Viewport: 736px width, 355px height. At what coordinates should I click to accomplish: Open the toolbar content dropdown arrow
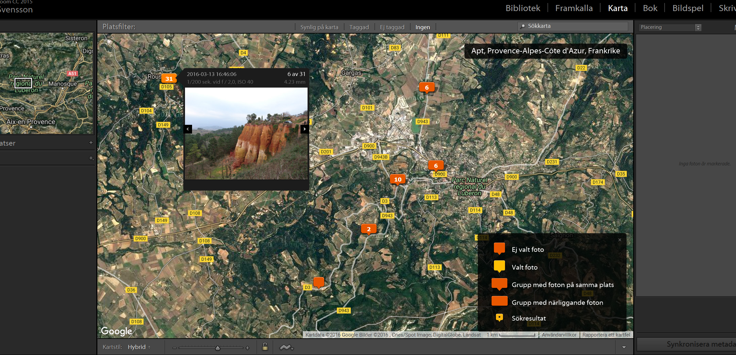624,347
